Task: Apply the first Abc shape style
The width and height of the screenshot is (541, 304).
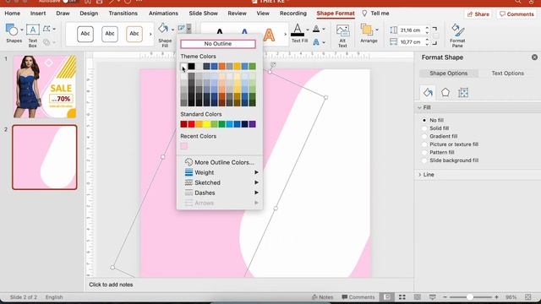Action: [85, 34]
